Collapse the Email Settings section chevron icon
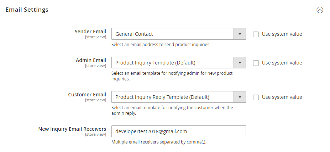This screenshot has height=152, width=330. click(x=320, y=10)
